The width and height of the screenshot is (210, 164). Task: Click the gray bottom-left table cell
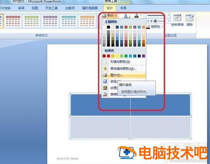pyautogui.click(x=100, y=127)
